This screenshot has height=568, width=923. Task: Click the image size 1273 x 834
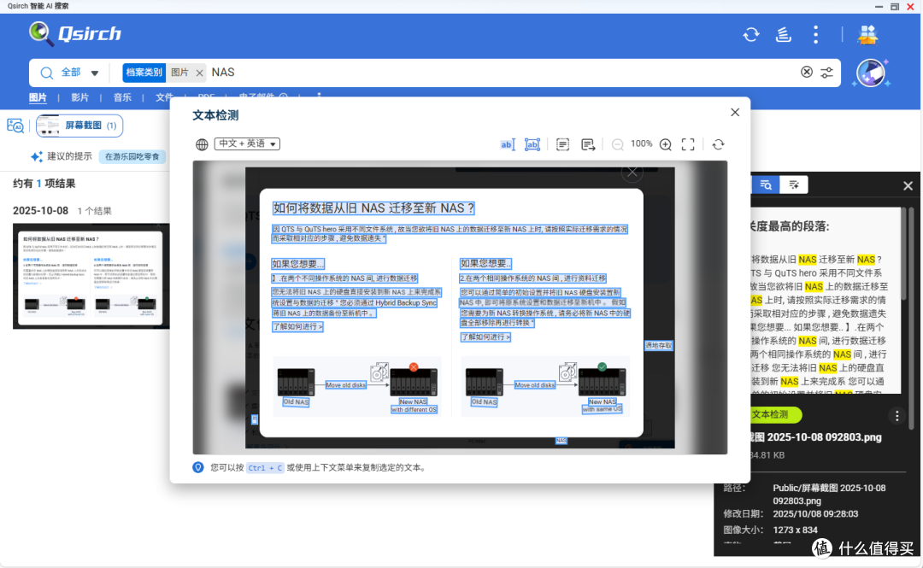click(x=796, y=530)
